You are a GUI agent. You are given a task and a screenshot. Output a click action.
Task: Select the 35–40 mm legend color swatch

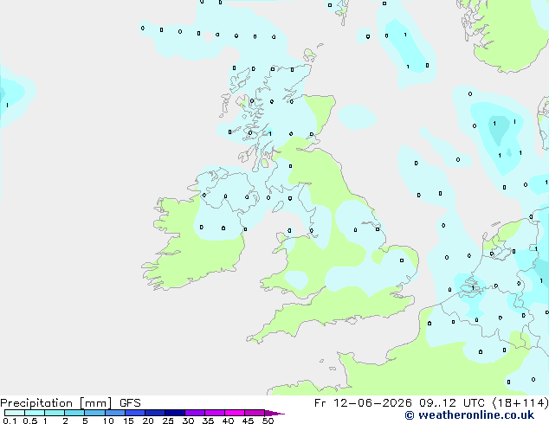point(215,413)
